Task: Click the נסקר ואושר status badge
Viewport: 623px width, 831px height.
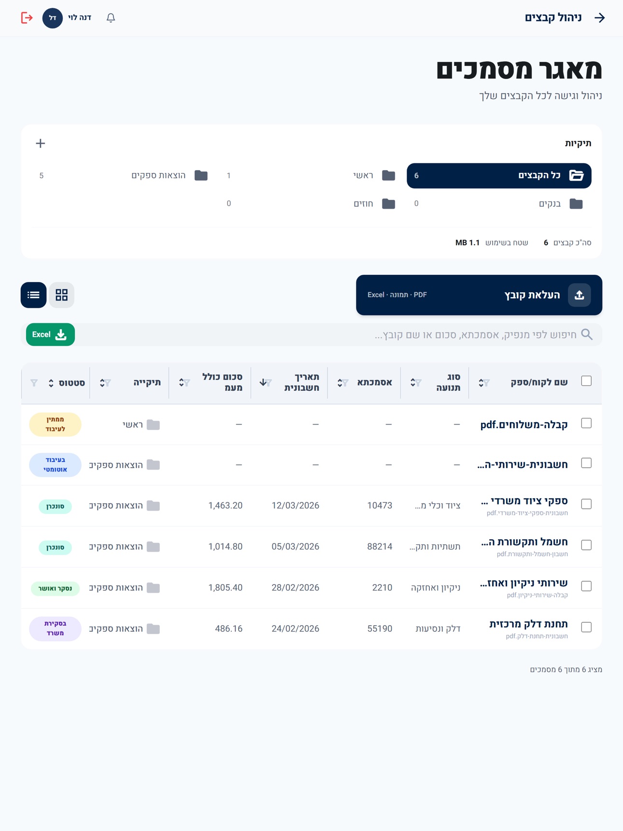Action: click(x=55, y=588)
